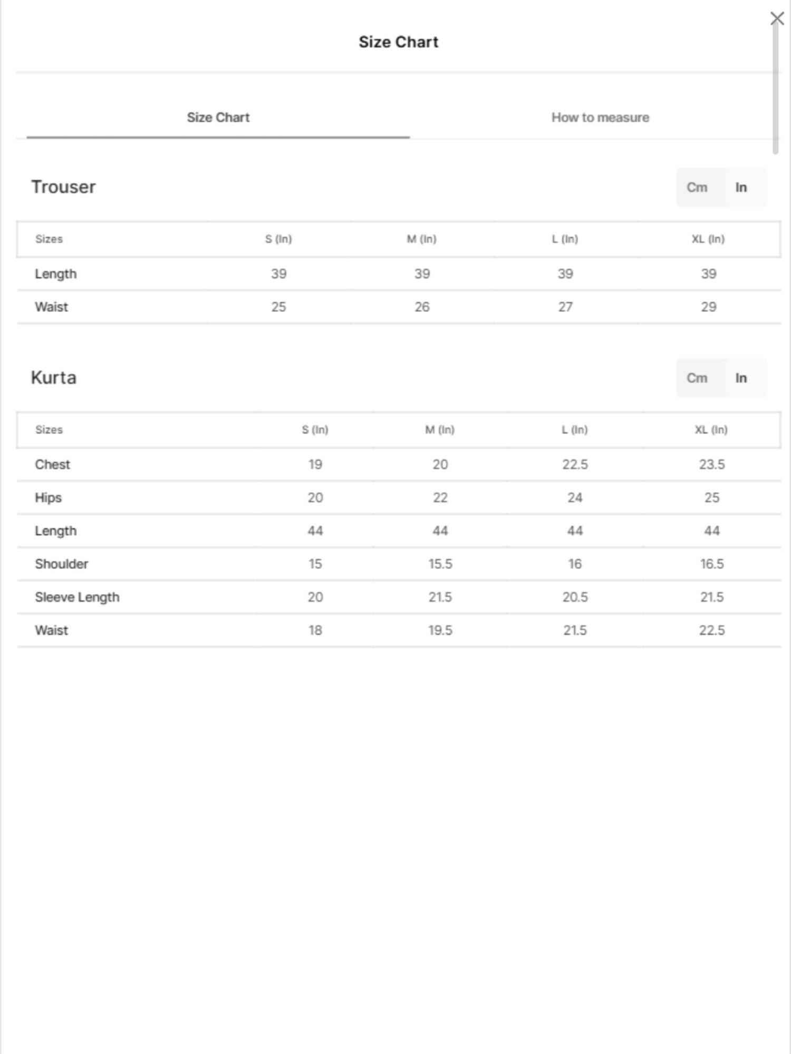Close the Size Chart dialog
This screenshot has height=1054, width=791.
pos(777,18)
